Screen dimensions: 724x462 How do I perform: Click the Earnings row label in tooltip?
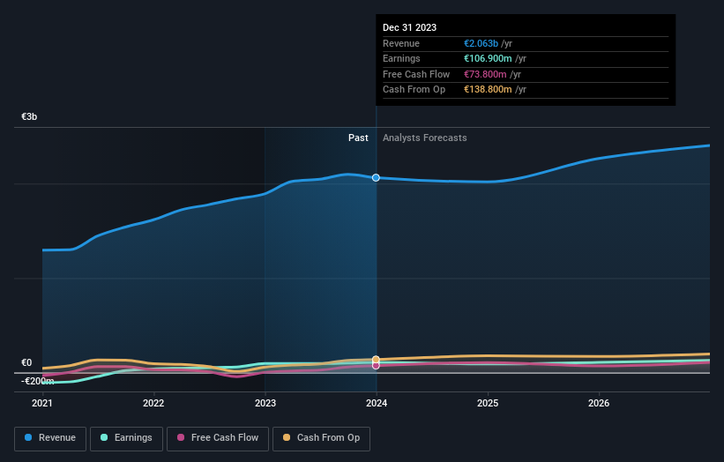[x=402, y=58]
